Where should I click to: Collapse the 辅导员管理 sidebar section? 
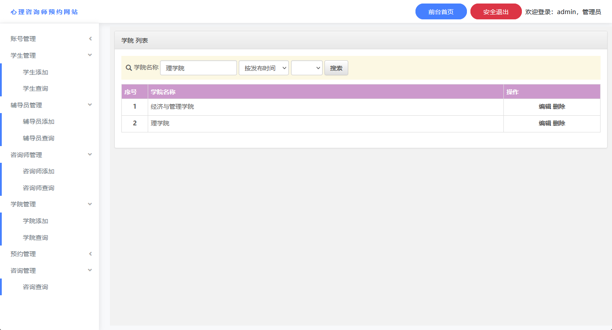point(50,105)
